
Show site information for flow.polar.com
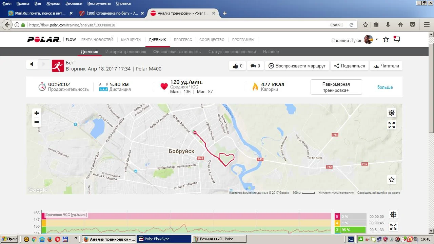17,25
